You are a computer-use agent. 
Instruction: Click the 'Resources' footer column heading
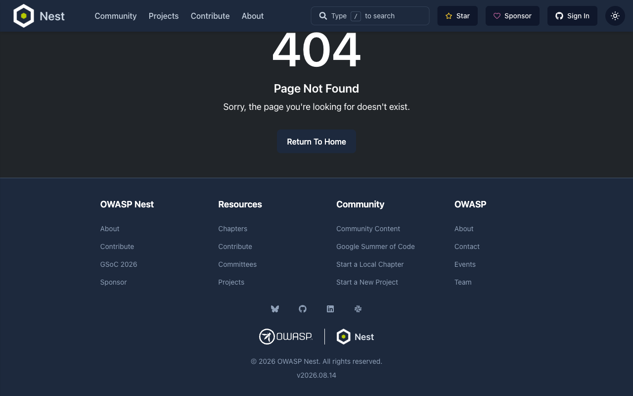point(240,204)
